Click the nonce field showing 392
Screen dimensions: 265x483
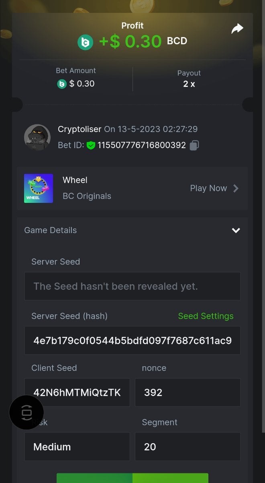pyautogui.click(x=188, y=392)
